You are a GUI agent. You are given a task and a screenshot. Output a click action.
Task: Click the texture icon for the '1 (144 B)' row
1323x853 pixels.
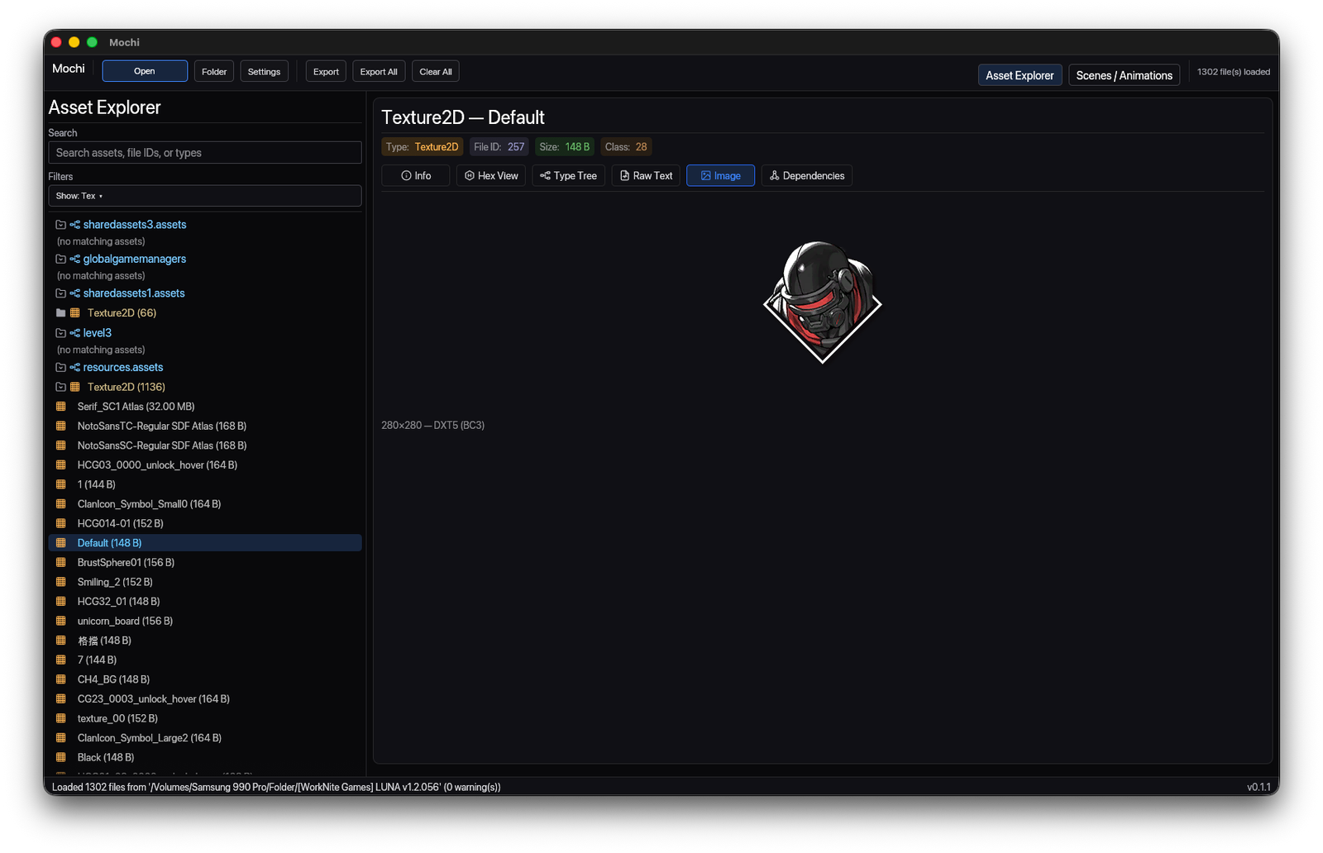(60, 484)
